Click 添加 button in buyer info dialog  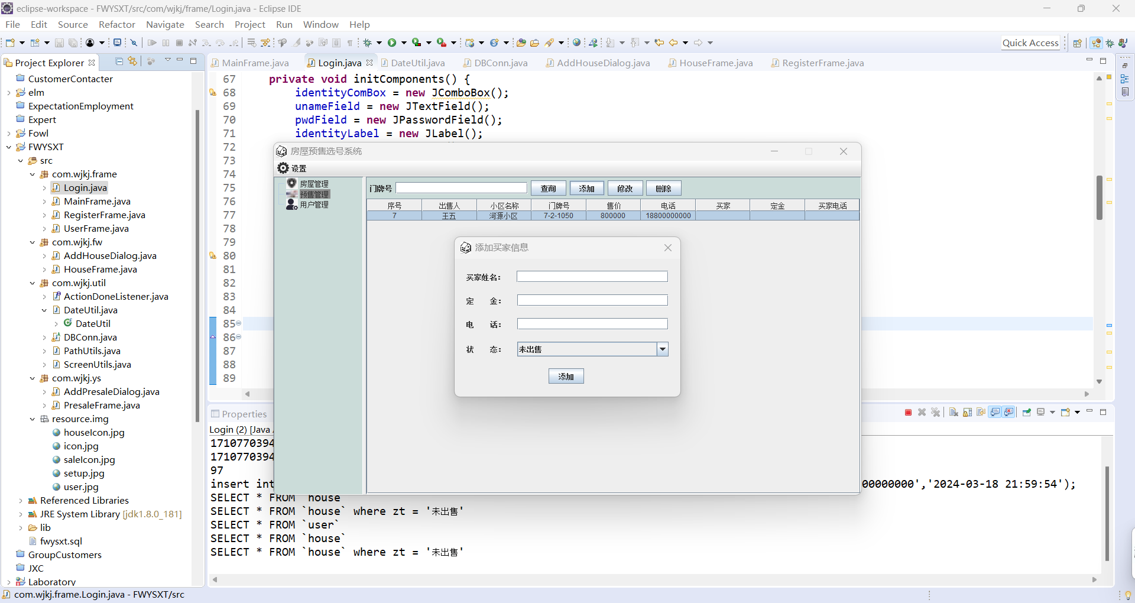coord(566,376)
